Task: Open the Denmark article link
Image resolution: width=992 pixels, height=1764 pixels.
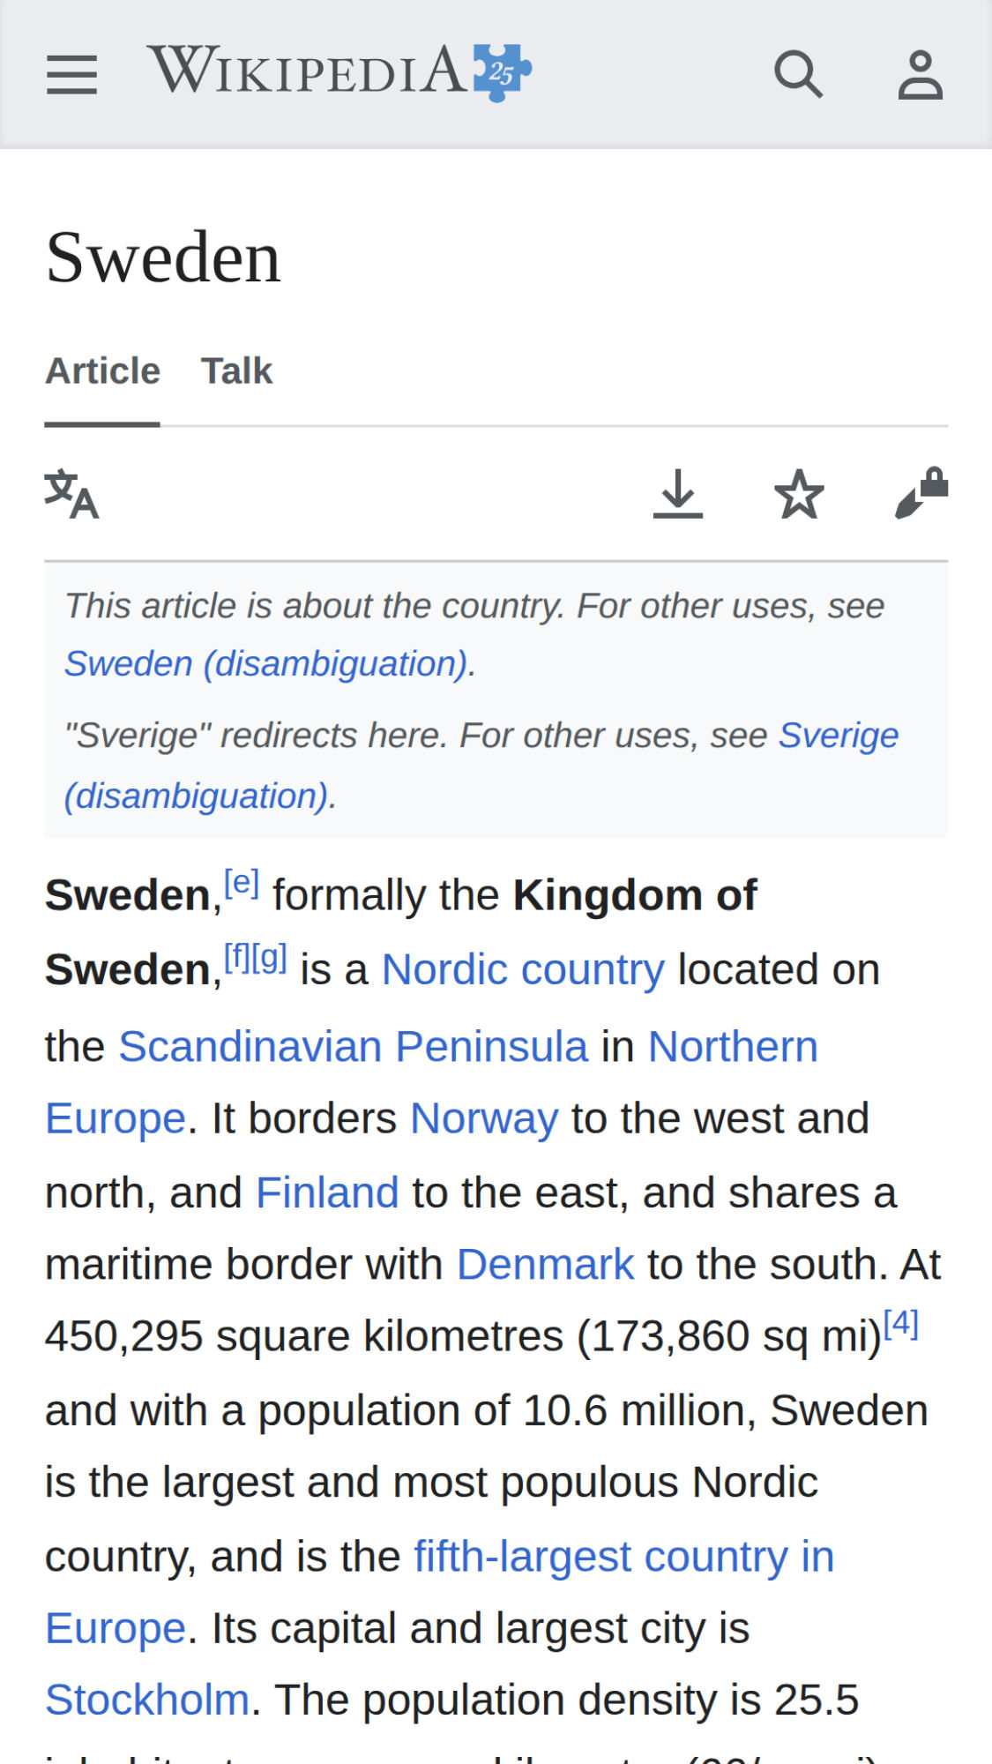Action: [545, 1265]
